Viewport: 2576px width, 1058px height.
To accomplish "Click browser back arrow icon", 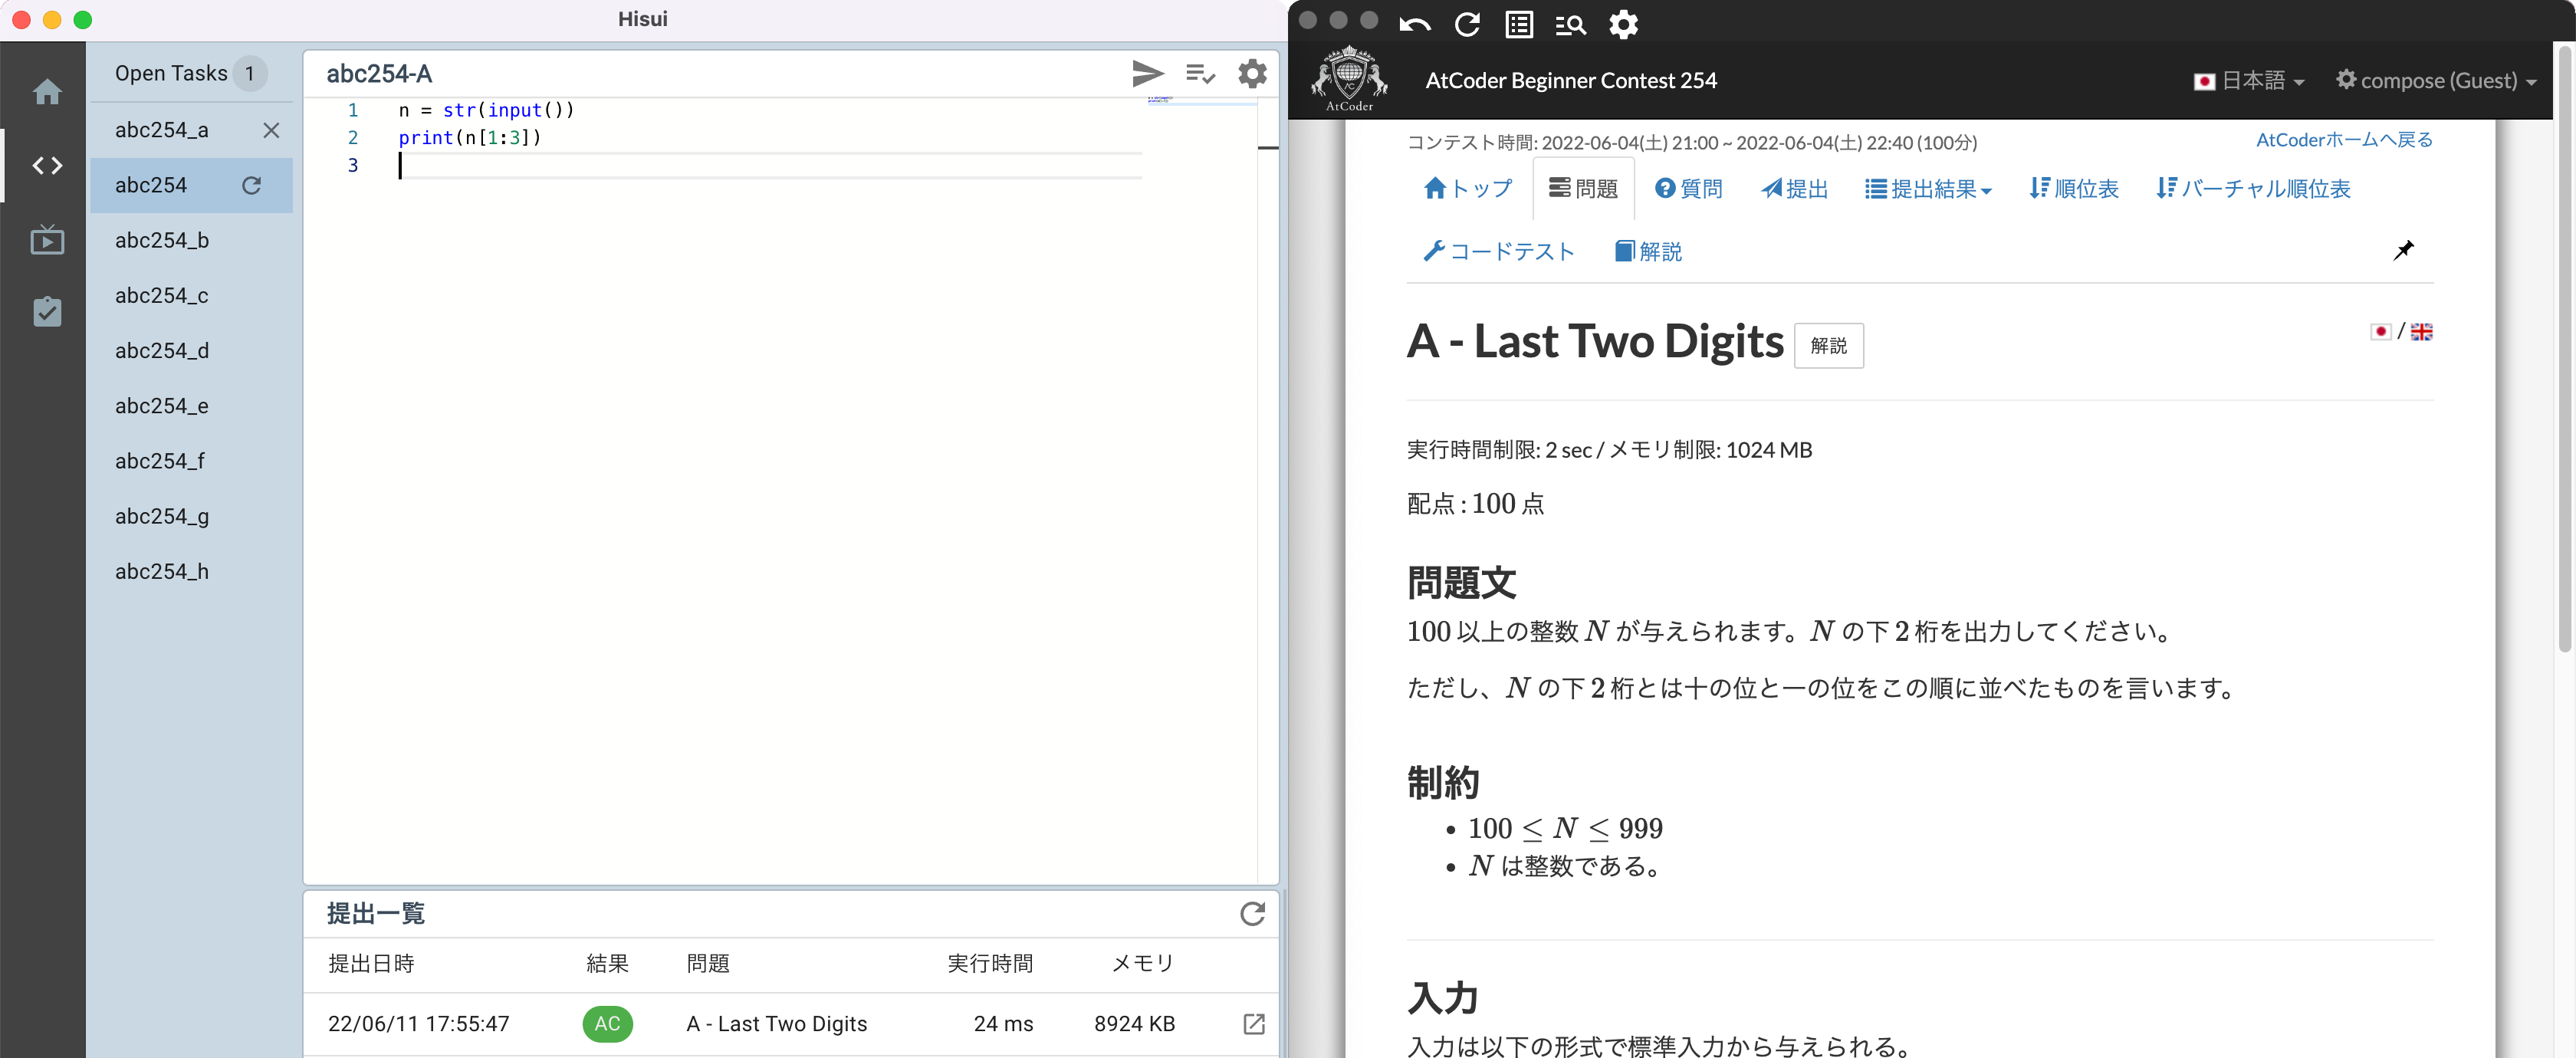I will point(1414,24).
